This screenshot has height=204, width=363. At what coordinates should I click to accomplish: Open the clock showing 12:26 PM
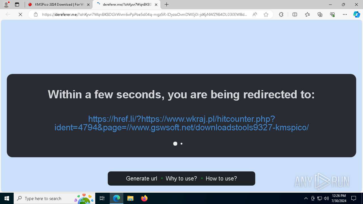(339, 198)
